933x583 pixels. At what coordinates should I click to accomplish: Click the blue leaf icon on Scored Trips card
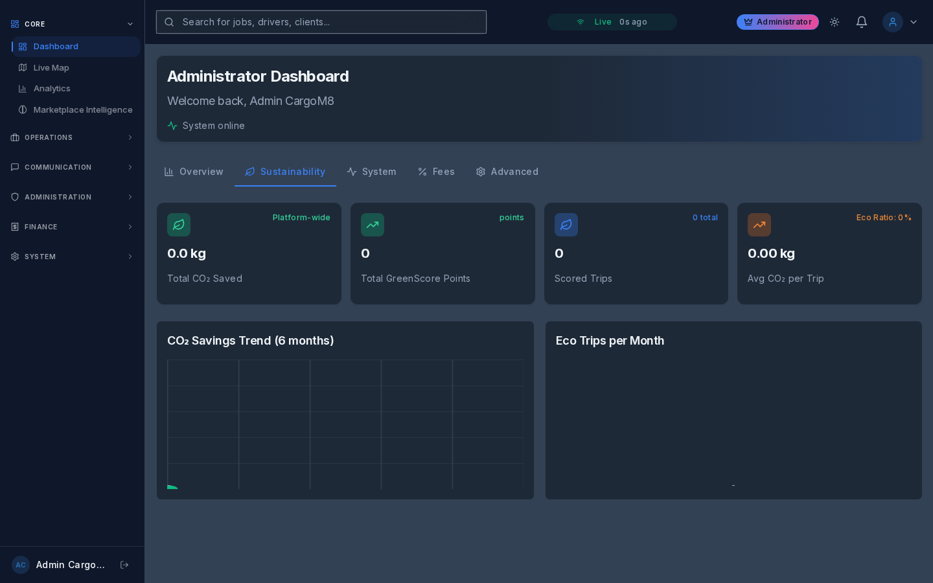tap(566, 225)
